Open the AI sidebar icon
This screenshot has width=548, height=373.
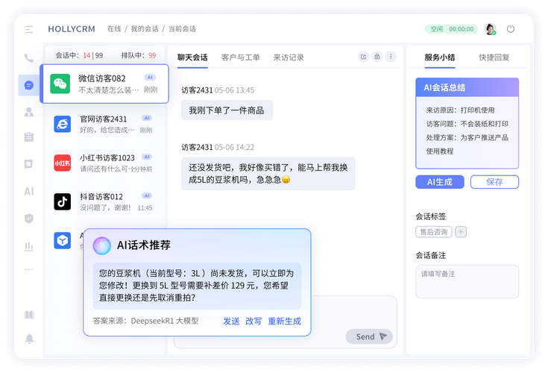tap(29, 191)
